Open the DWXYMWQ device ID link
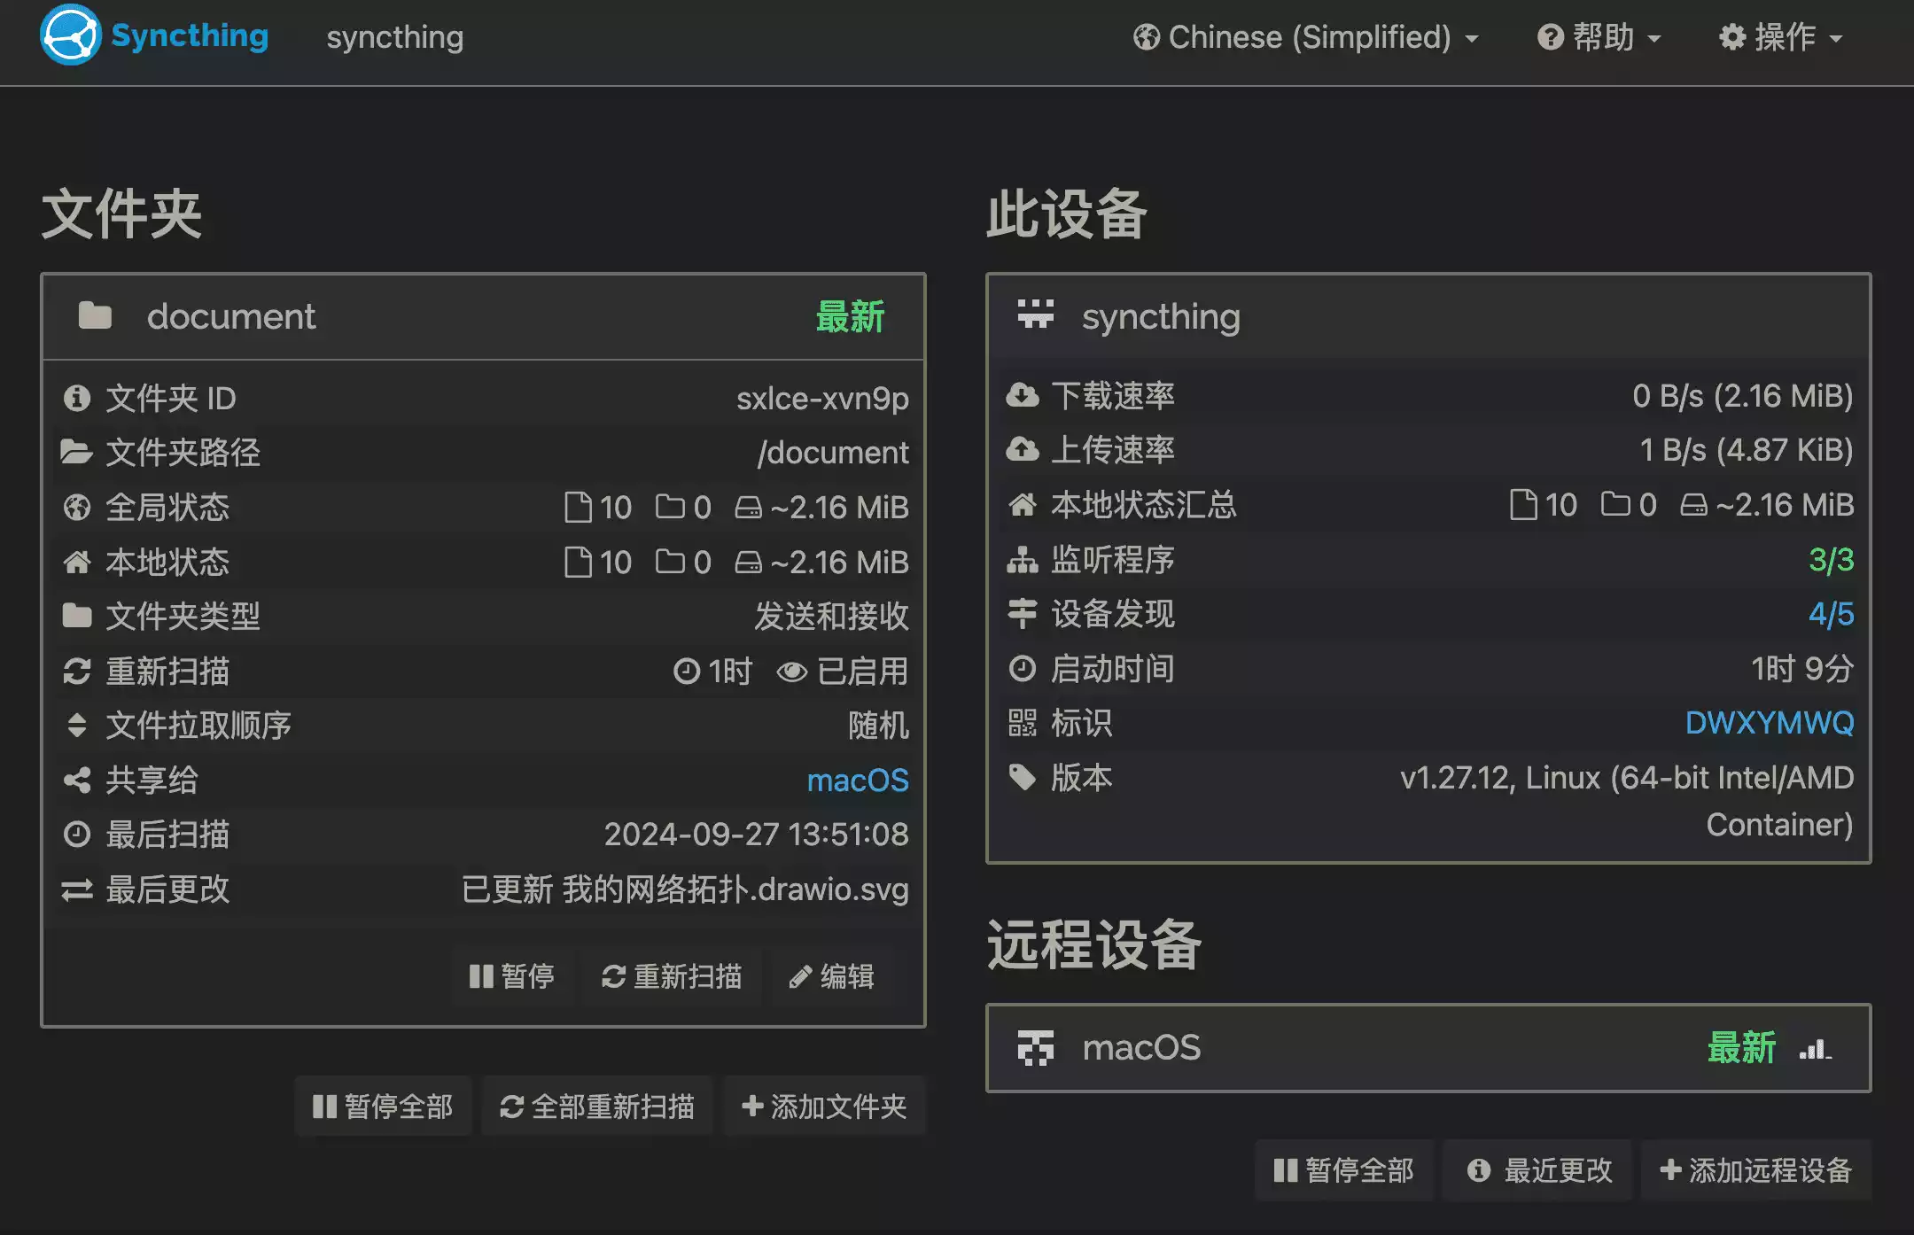The height and width of the screenshot is (1235, 1914). pos(1769,723)
